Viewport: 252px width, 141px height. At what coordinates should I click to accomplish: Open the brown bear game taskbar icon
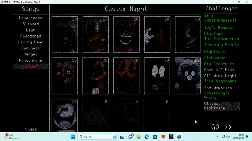pos(171,137)
